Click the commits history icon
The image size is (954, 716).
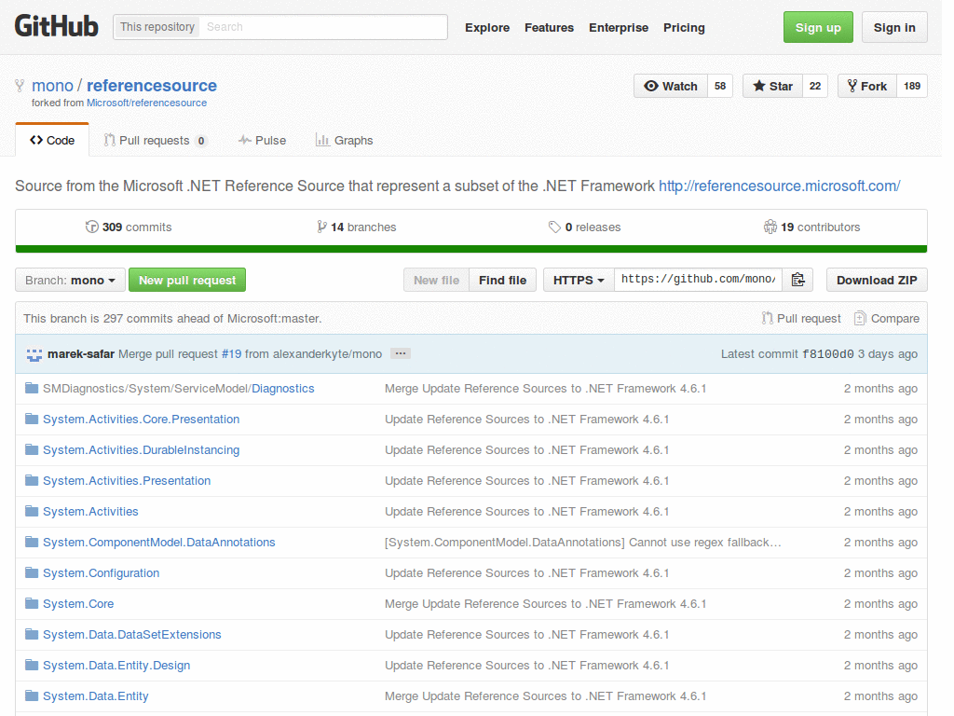pos(93,226)
